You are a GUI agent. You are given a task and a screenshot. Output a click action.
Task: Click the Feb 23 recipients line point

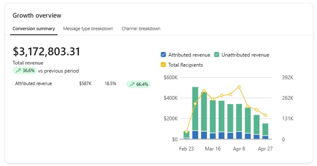tap(186, 132)
